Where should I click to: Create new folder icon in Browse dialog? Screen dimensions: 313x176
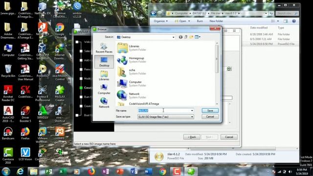(x=191, y=37)
